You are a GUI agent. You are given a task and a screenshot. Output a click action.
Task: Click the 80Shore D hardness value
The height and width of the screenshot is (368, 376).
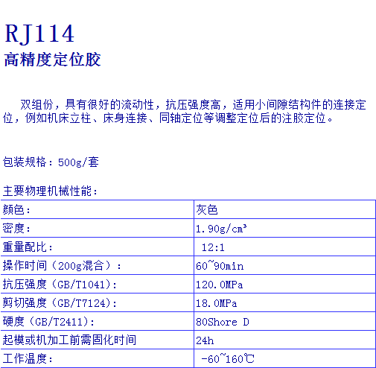(x=222, y=322)
